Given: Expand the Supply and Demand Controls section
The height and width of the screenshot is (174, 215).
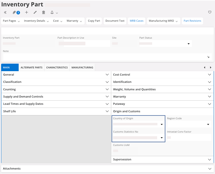Looking at the screenshot, I should pos(107,97).
